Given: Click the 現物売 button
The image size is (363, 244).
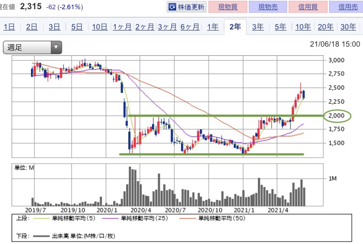Looking at the screenshot, I should pyautogui.click(x=268, y=7).
